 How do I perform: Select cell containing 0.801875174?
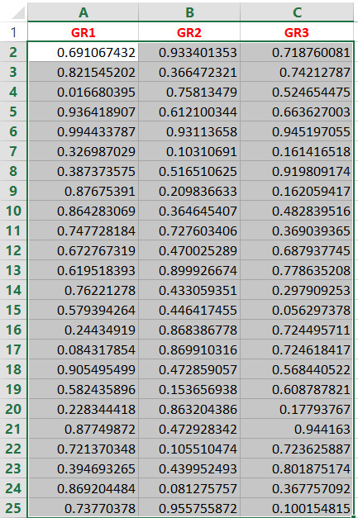pyautogui.click(x=297, y=468)
